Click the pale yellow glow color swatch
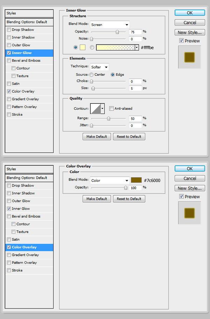Screen dimensions: 210x319 coord(83,47)
